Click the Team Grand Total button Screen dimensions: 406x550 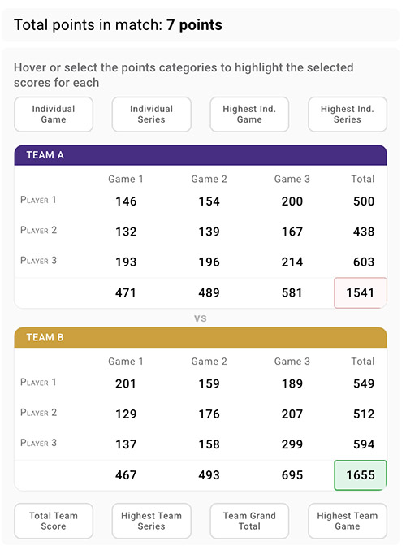[x=249, y=521]
